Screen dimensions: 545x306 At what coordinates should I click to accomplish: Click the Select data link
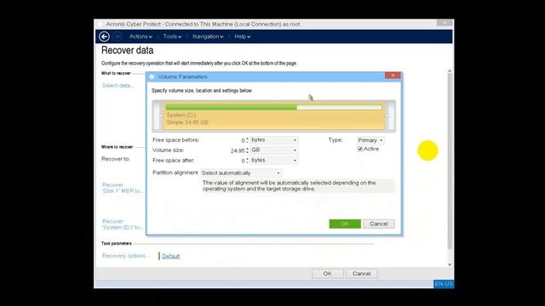(x=118, y=85)
